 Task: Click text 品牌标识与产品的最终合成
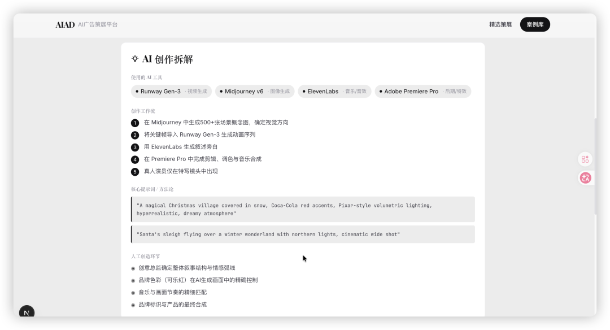pos(172,305)
